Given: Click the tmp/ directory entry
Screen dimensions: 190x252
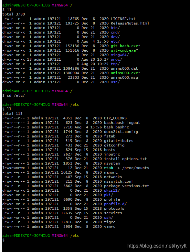Looking at the screenshot, I should click(115, 64).
